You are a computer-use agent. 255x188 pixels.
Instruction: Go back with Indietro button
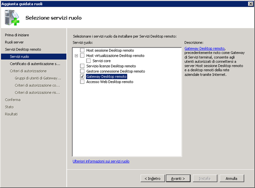152,178
